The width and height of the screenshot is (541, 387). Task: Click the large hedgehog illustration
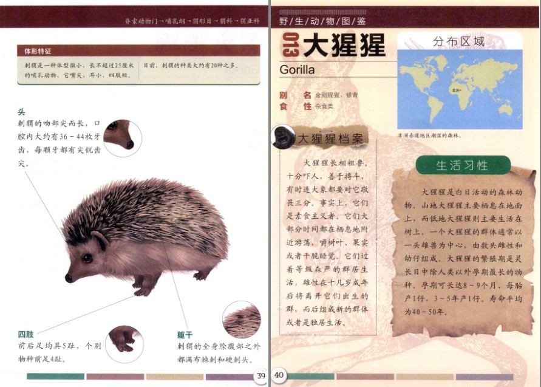pyautogui.click(x=146, y=238)
